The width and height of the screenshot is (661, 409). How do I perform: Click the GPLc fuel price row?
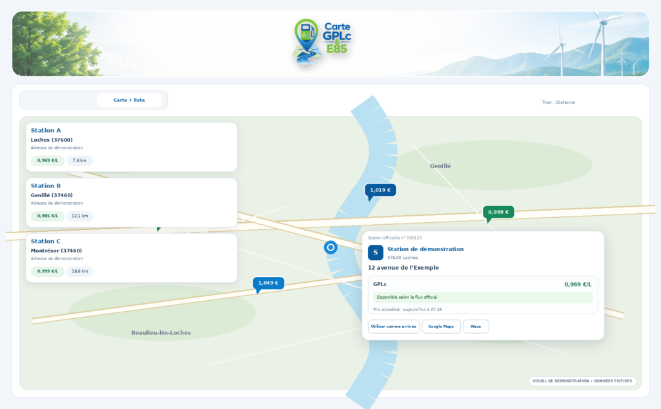coord(483,285)
